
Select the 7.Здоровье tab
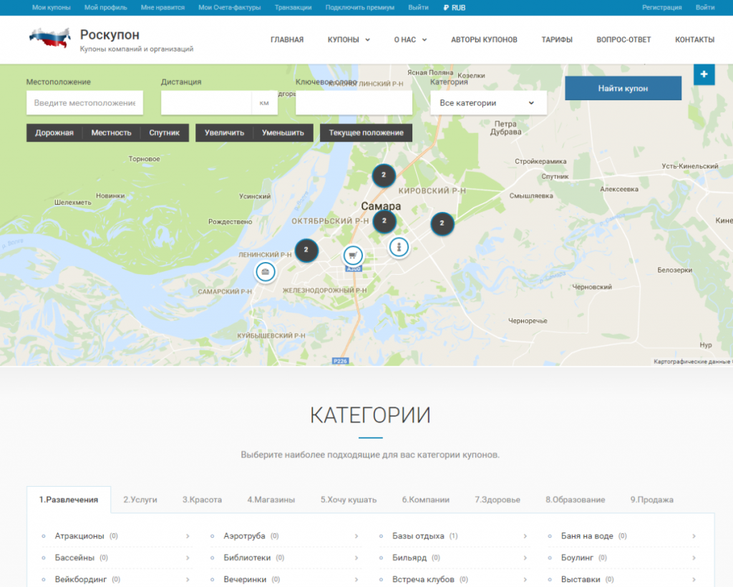coord(497,500)
